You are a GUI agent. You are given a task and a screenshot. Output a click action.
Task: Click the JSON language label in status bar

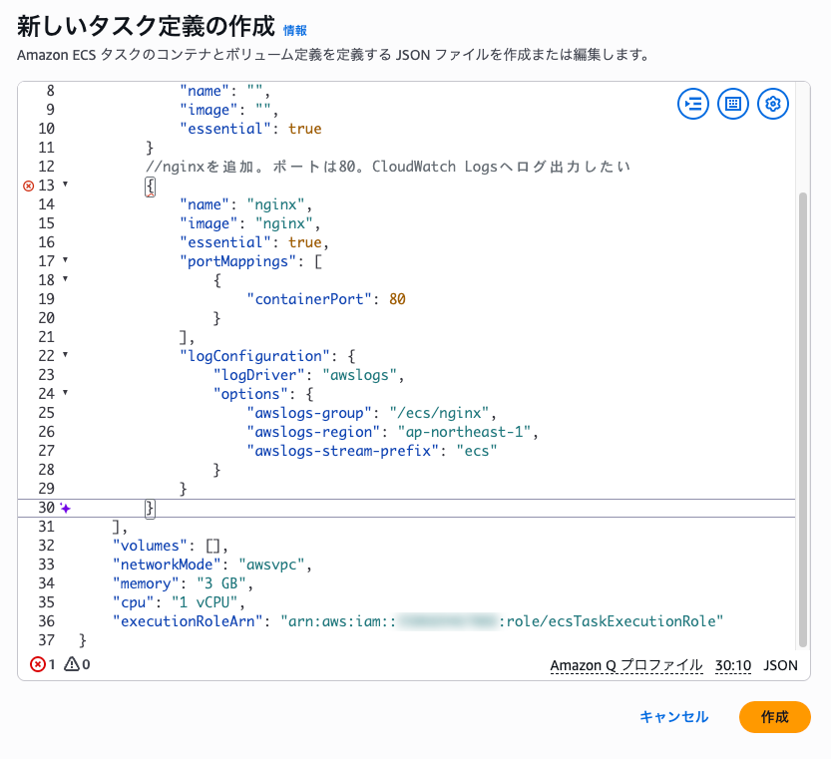pyautogui.click(x=780, y=665)
